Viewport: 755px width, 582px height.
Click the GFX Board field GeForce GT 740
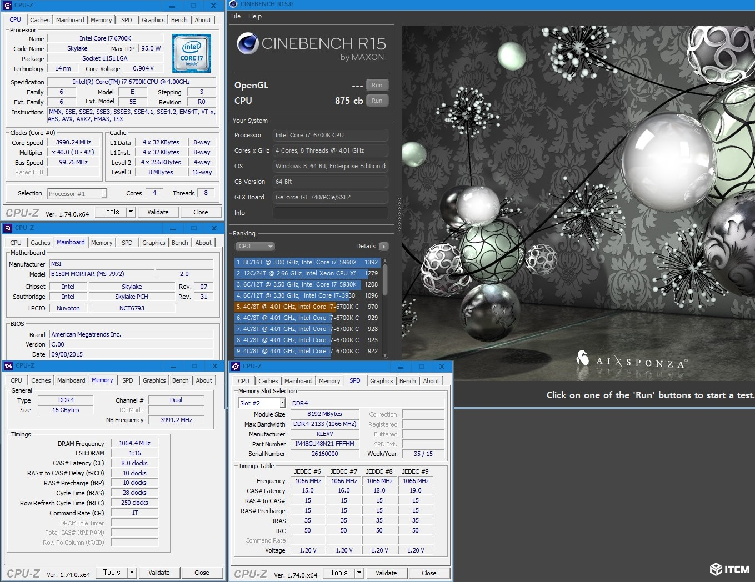(330, 197)
